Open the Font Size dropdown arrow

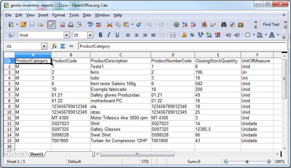90,35
